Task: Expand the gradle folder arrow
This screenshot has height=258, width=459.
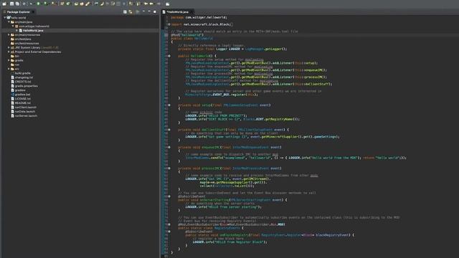Action: point(9,60)
